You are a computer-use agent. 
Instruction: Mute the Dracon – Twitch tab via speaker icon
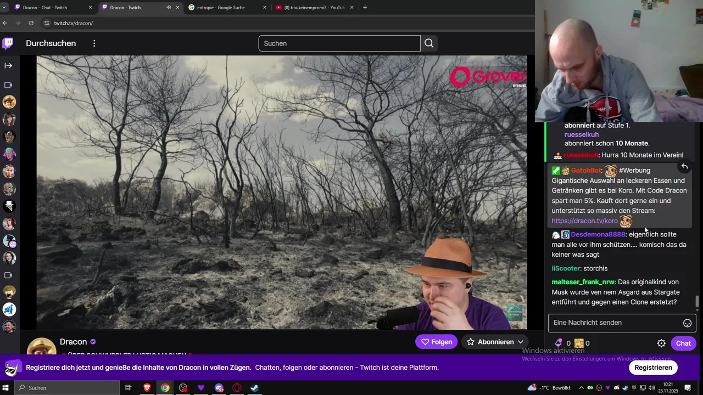pyautogui.click(x=169, y=8)
